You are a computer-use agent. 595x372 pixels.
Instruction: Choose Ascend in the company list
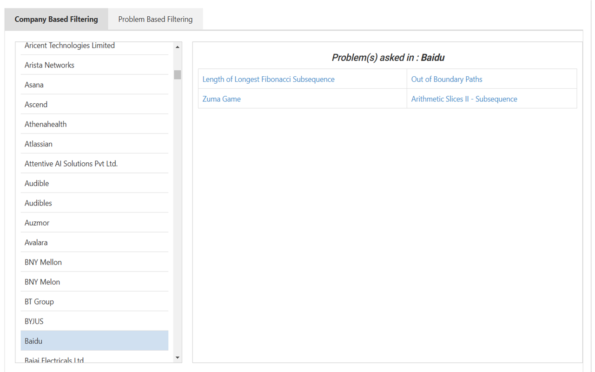pos(36,105)
